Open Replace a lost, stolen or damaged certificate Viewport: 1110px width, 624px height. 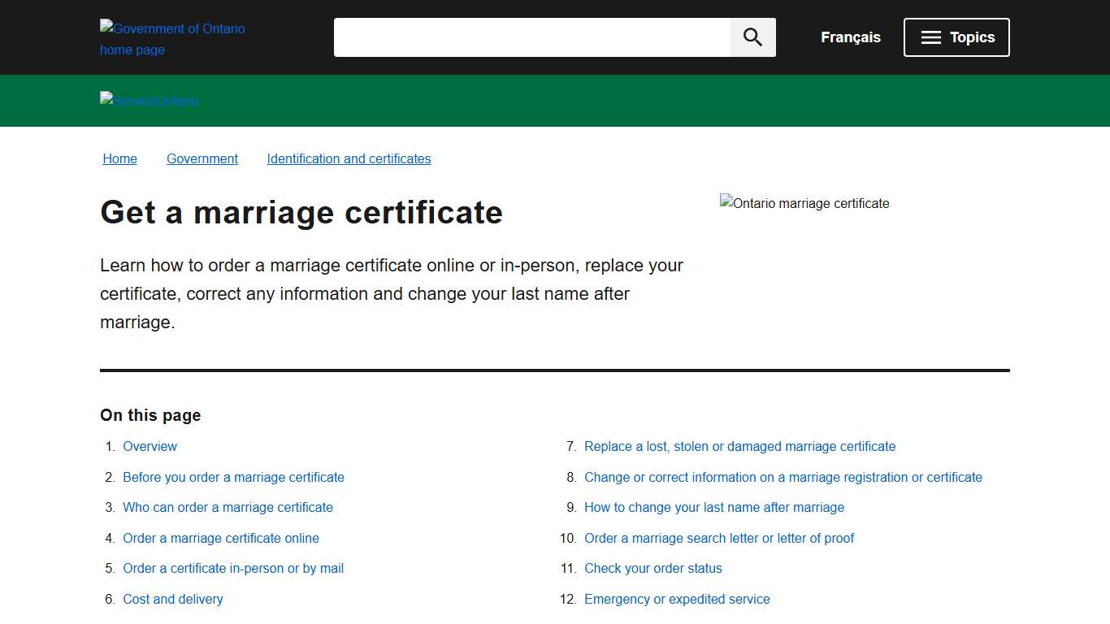point(739,446)
